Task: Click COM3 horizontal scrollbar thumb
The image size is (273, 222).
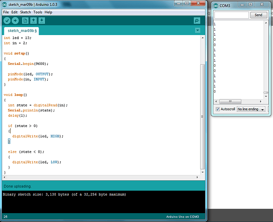Action: (x=230, y=101)
